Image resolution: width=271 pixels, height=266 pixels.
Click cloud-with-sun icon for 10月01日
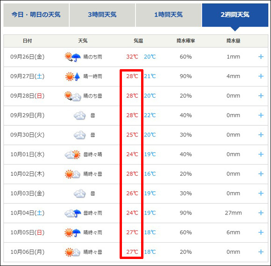click(72, 154)
